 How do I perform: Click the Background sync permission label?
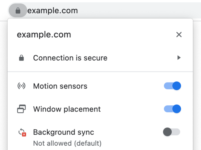click(63, 132)
